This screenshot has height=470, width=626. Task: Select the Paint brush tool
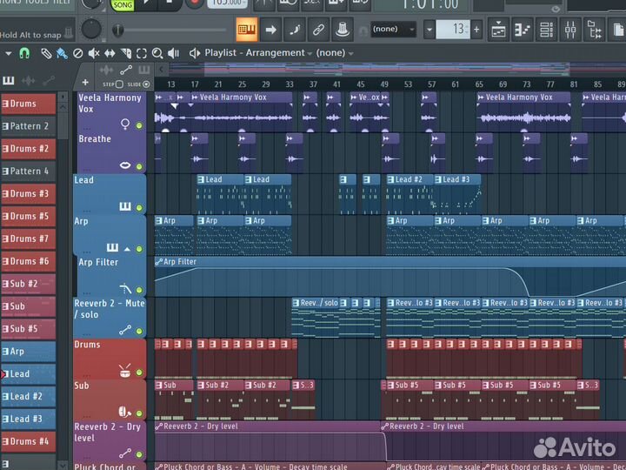(62, 53)
